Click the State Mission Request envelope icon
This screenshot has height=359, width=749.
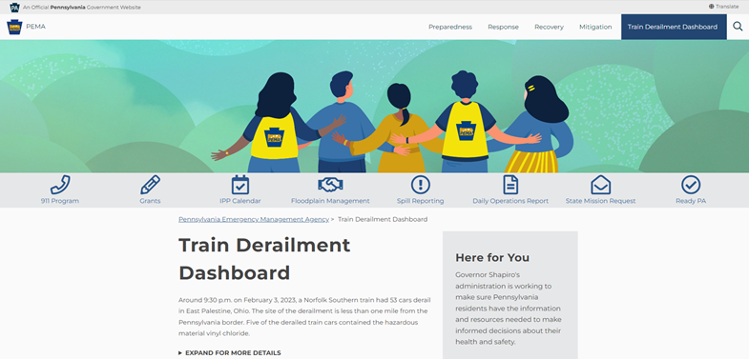point(600,185)
